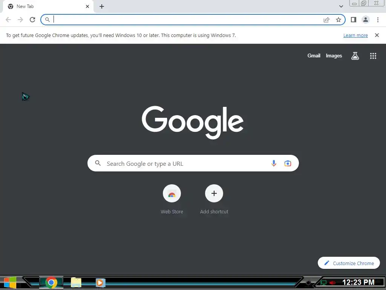This screenshot has width=386, height=290.
Task: Close the New Tab tab
Action: coord(87,6)
